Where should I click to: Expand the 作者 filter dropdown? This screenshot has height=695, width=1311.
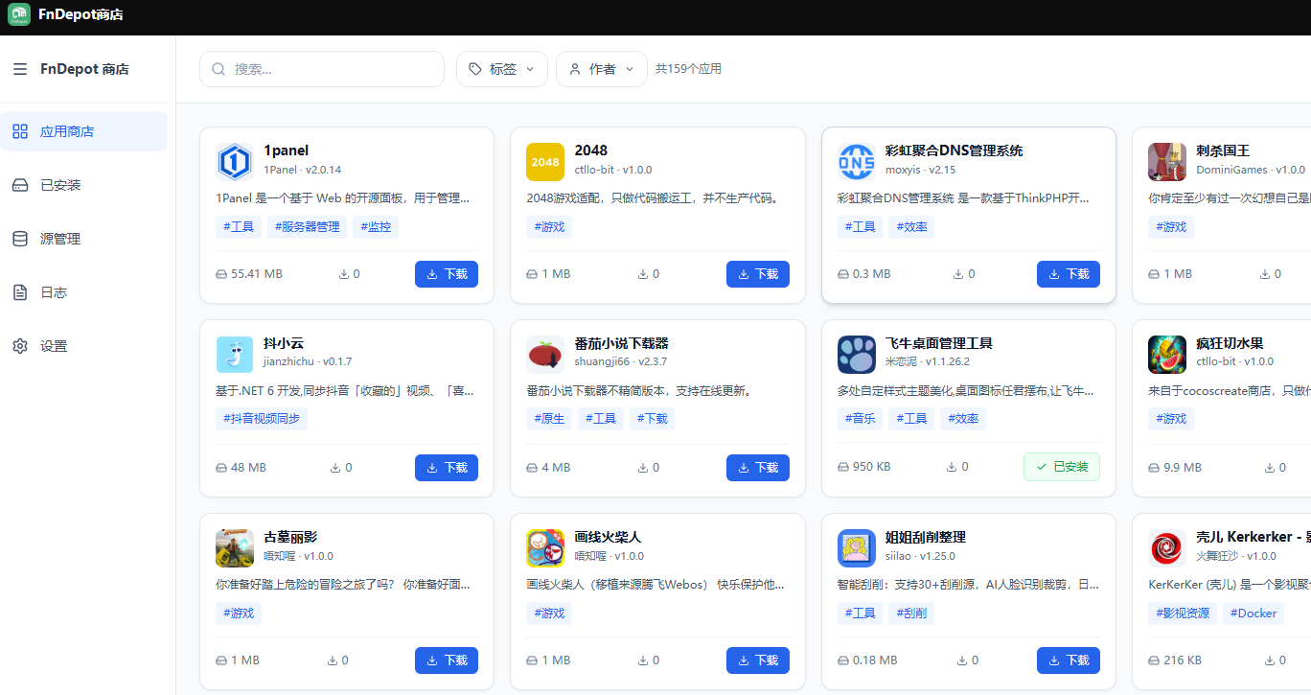[x=602, y=69]
